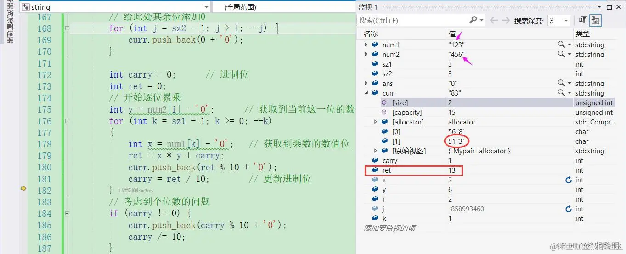Click the [size] property icon
Image resolution: width=626 pixels, height=254 pixels.
coord(384,103)
